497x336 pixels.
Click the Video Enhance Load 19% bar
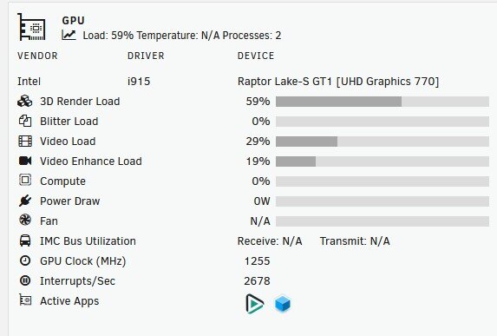point(383,161)
